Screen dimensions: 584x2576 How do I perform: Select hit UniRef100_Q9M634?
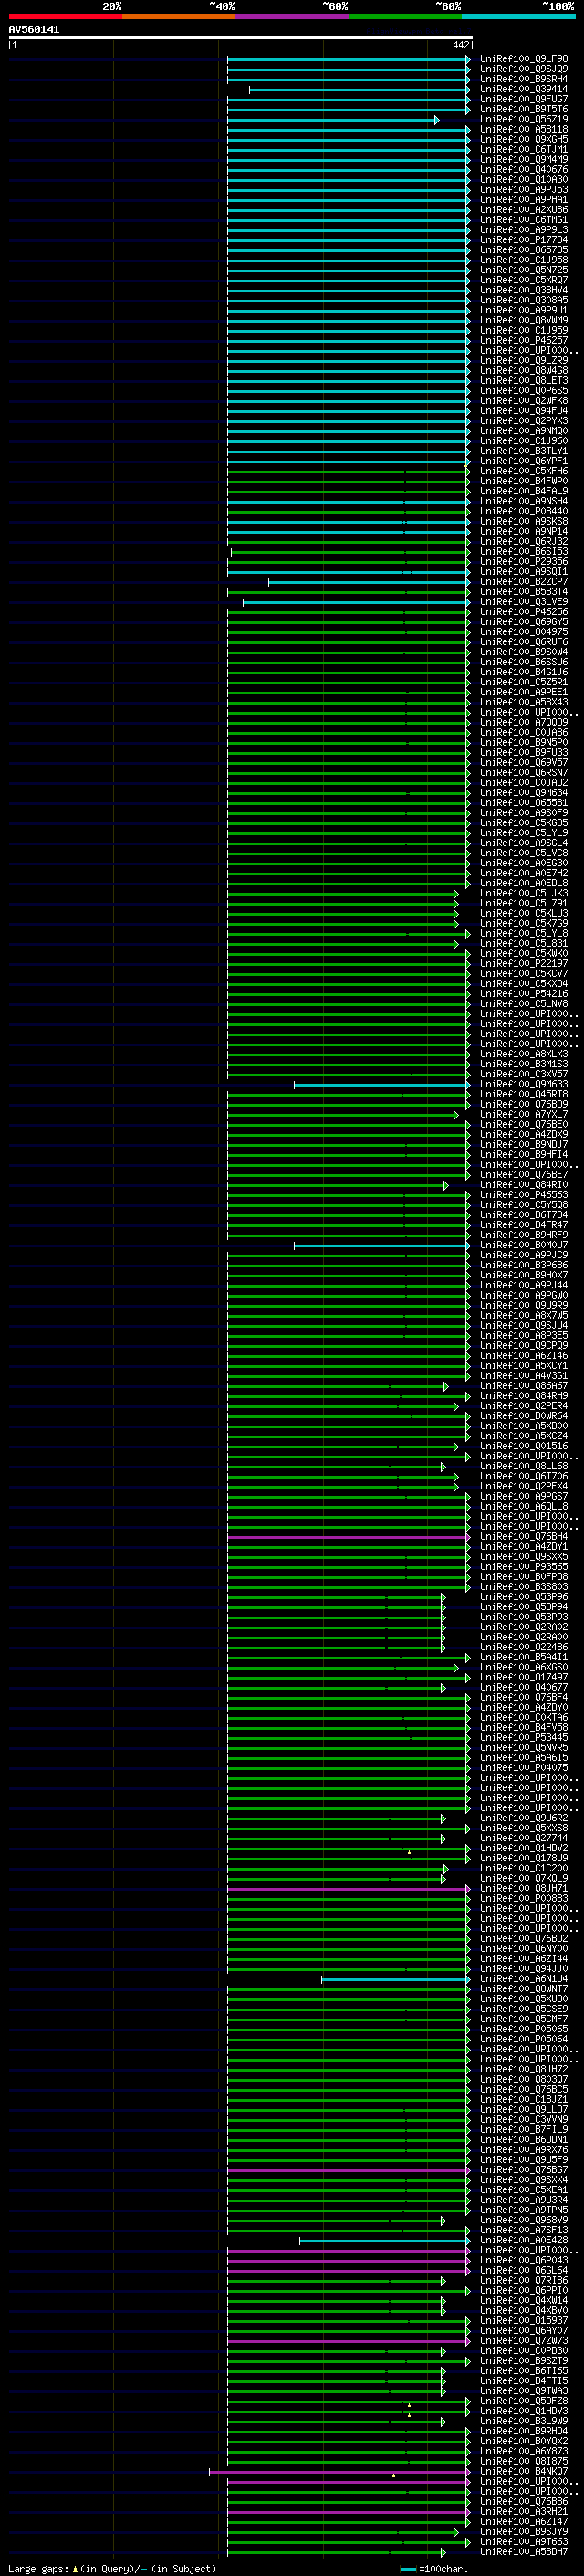pos(524,793)
